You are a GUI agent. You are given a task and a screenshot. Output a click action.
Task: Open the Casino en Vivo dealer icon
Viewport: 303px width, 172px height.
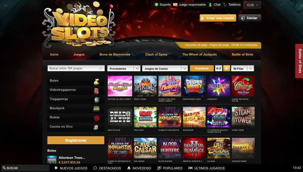tap(96, 127)
